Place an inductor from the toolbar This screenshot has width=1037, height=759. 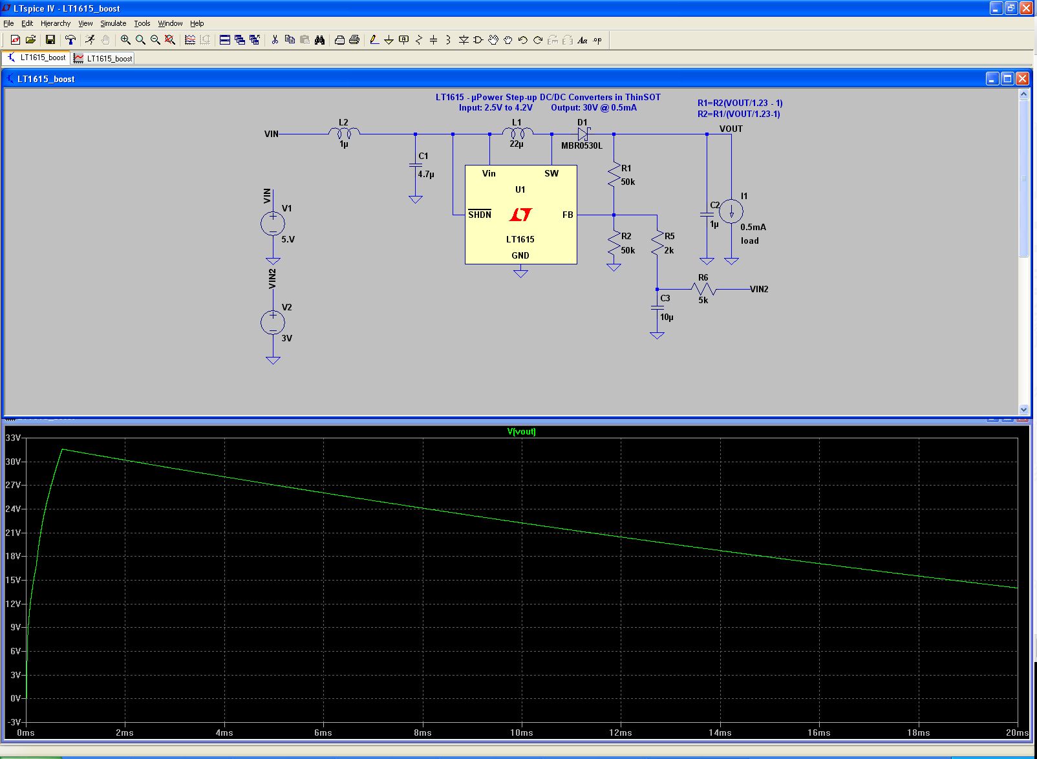[448, 40]
